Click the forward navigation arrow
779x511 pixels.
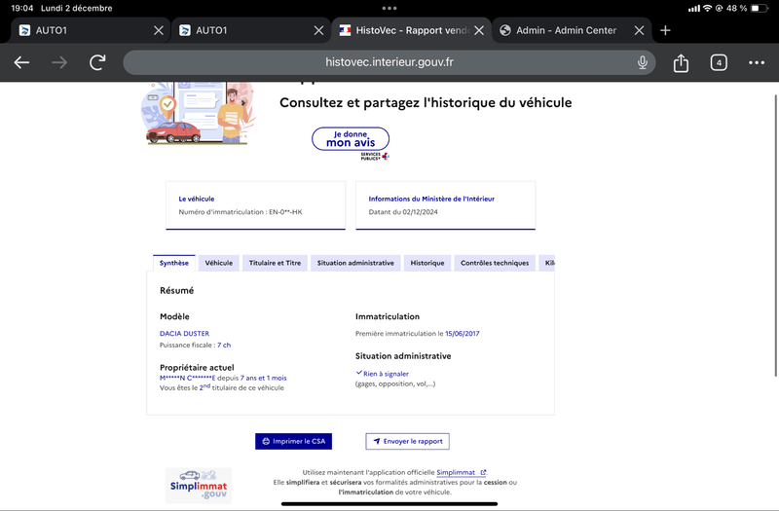click(59, 62)
